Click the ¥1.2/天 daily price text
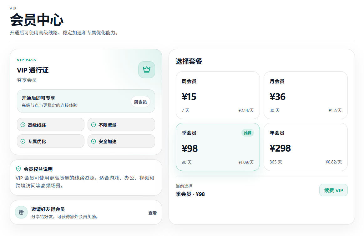364x236 pixels. click(x=335, y=110)
